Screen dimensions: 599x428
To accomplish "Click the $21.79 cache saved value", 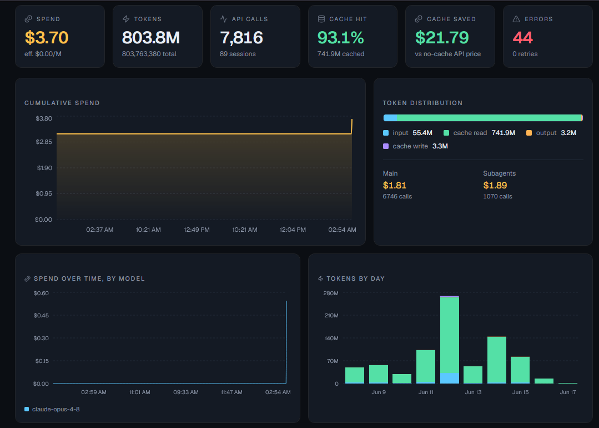I will (442, 37).
